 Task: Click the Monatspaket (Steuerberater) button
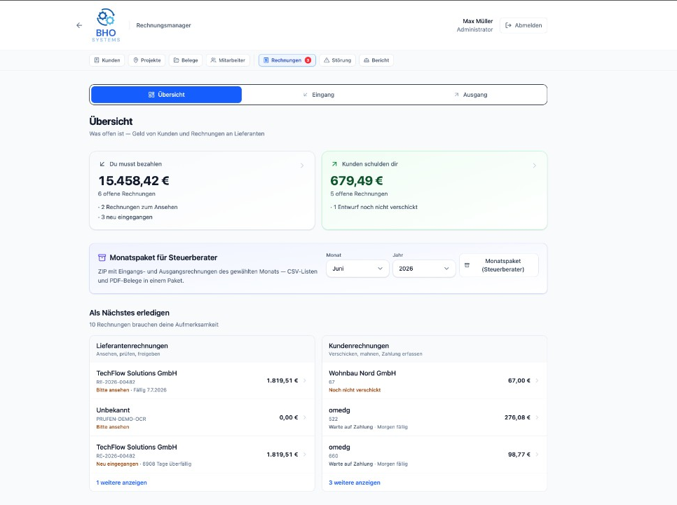[499, 265]
